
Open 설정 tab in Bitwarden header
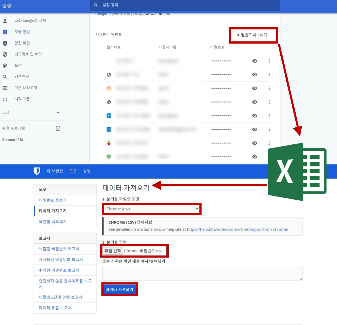pos(87,171)
